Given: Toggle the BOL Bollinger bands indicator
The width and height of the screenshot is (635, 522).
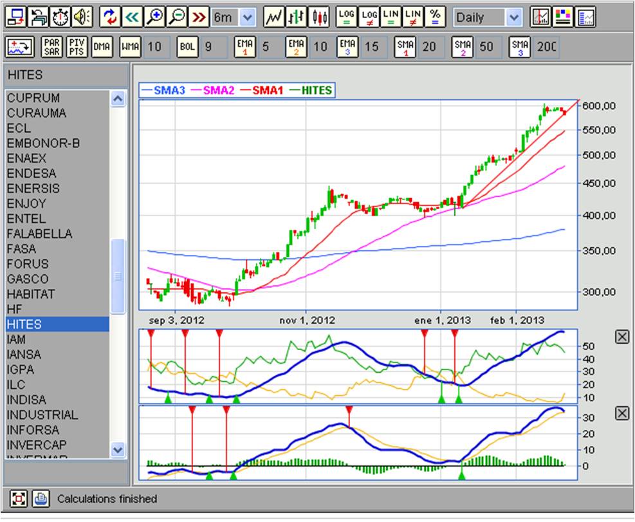Looking at the screenshot, I should (187, 47).
